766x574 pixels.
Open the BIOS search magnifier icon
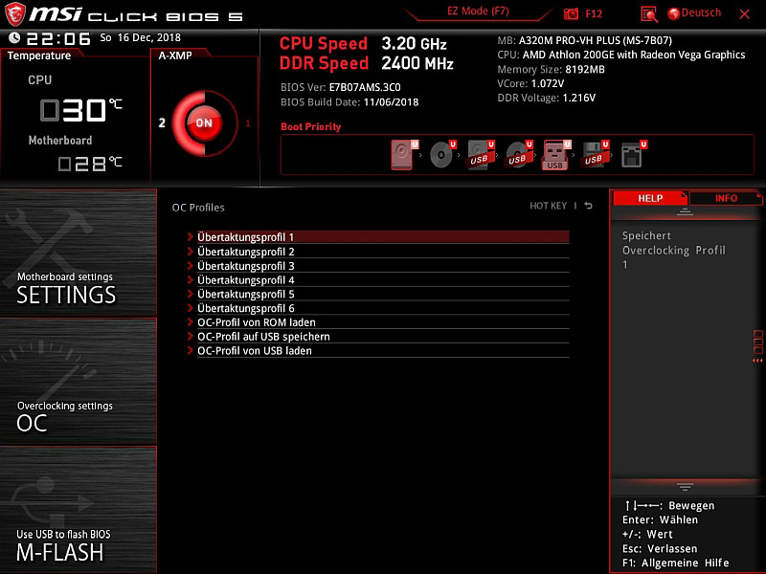(649, 14)
